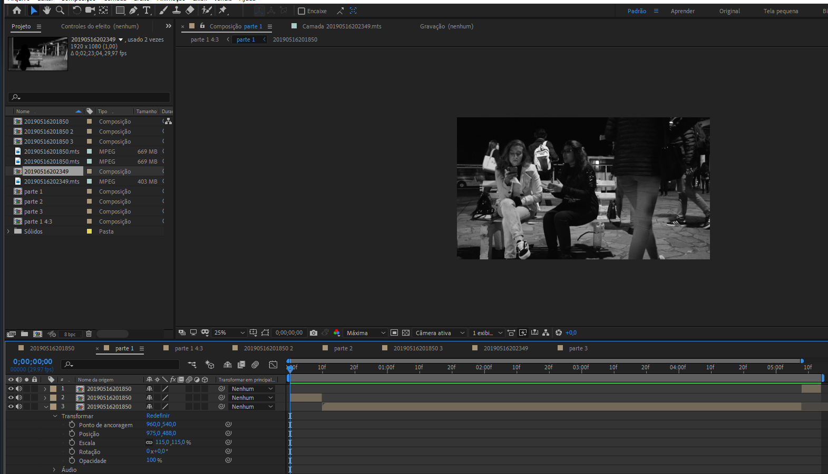828x474 pixels.
Task: Click the yellow label swatch of Sólidos
Action: pyautogui.click(x=89, y=231)
